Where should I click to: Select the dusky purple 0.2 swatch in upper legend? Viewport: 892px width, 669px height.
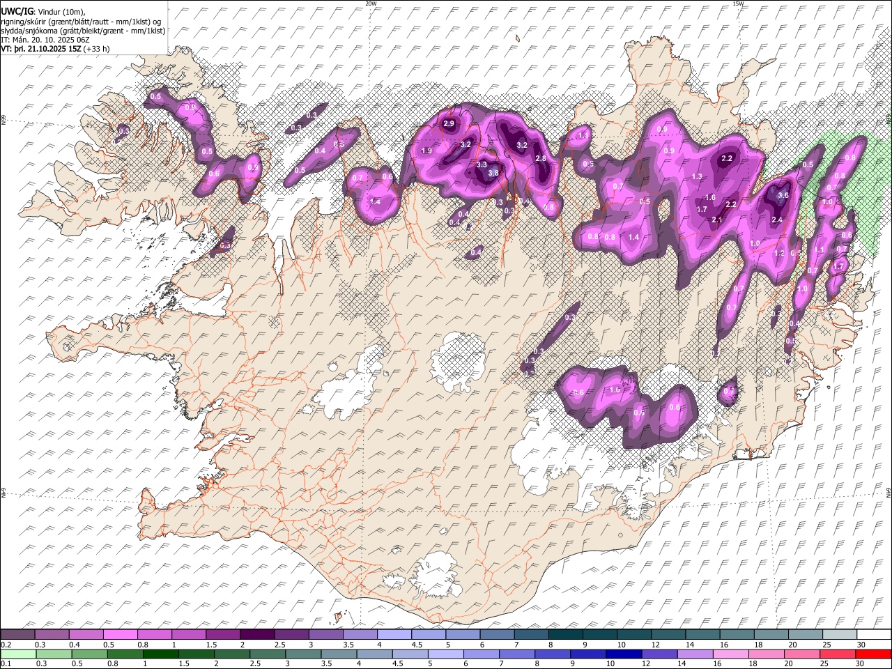17,634
